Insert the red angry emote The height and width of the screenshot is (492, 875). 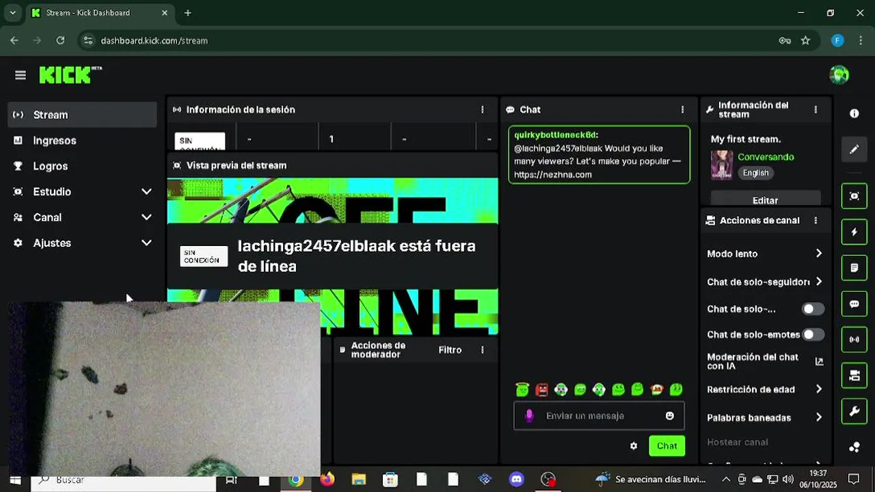(541, 389)
